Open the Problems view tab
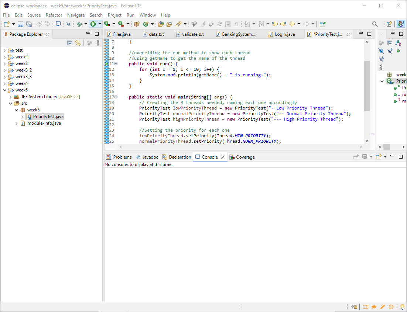The height and width of the screenshot is (312, 407). coord(122,157)
